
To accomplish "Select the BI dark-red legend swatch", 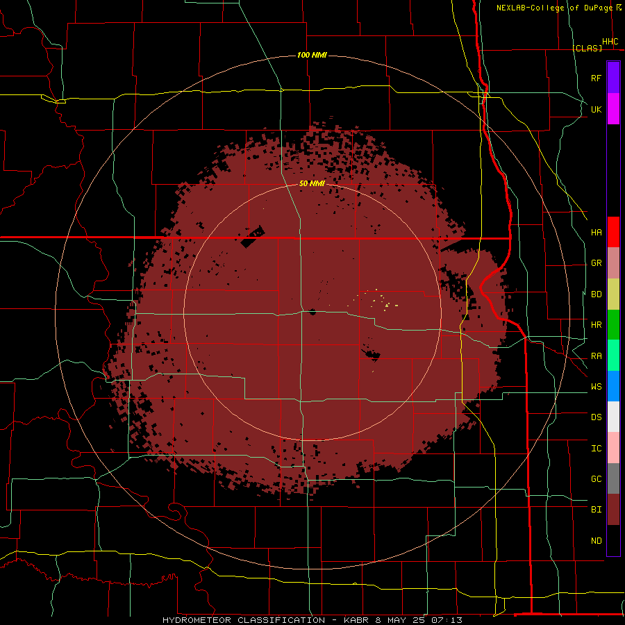I will click(613, 510).
